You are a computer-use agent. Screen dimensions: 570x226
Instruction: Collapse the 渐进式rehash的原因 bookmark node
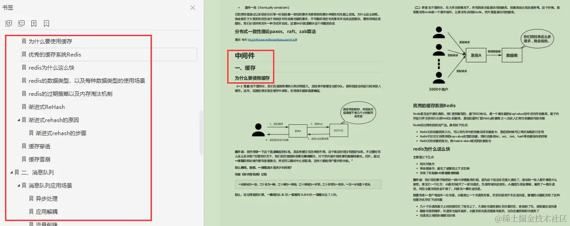tap(19, 120)
